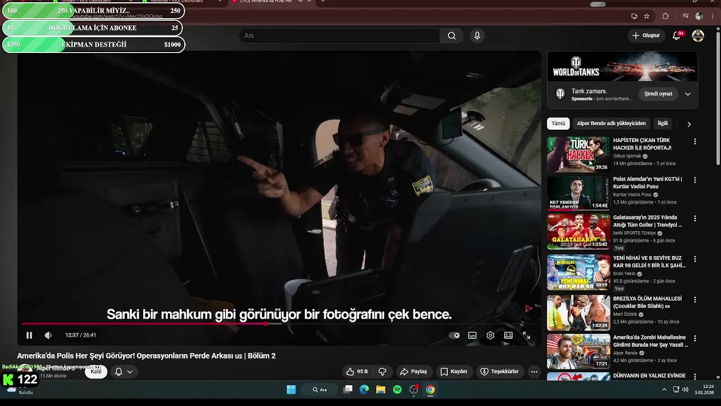Click the Teşekkürler super thanks button

coord(500,372)
